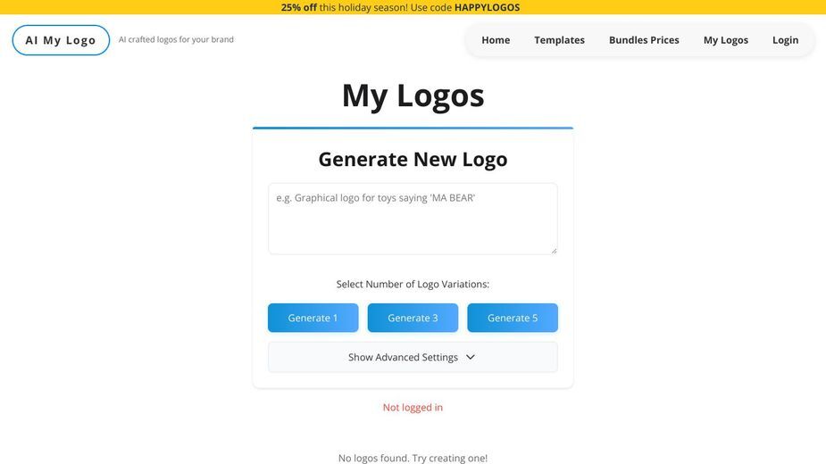Grab the text area resize handle corner
Image resolution: width=826 pixels, height=464 pixels.
[554, 251]
